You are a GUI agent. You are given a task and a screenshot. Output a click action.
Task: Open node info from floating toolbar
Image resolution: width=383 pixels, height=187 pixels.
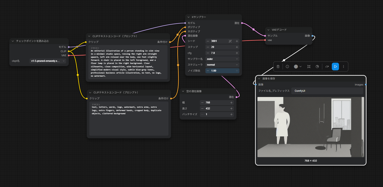(287, 67)
